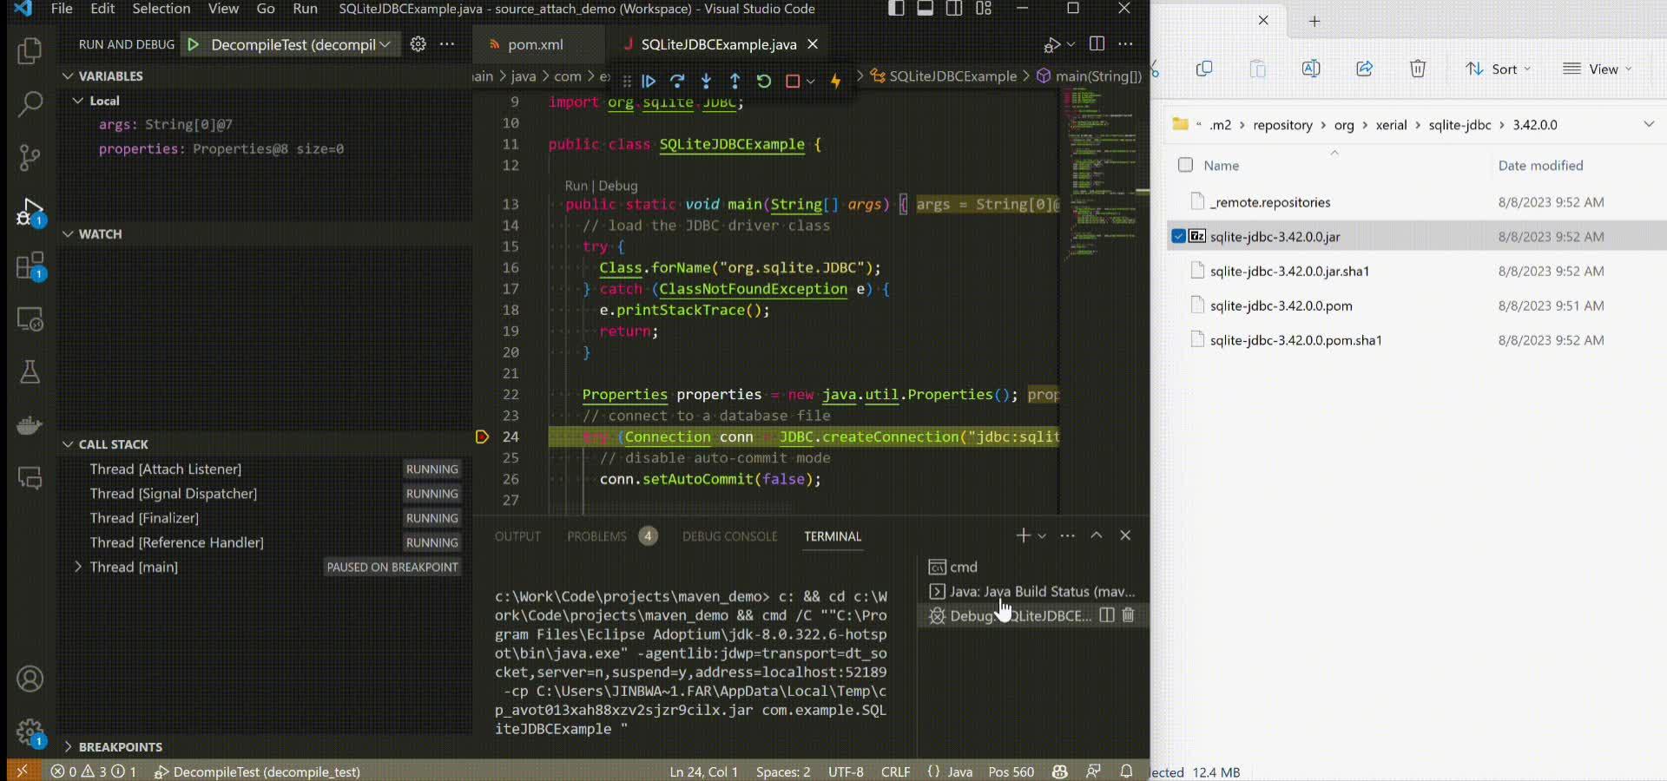The width and height of the screenshot is (1667, 781).
Task: Stop the debug session
Action: pyautogui.click(x=792, y=81)
